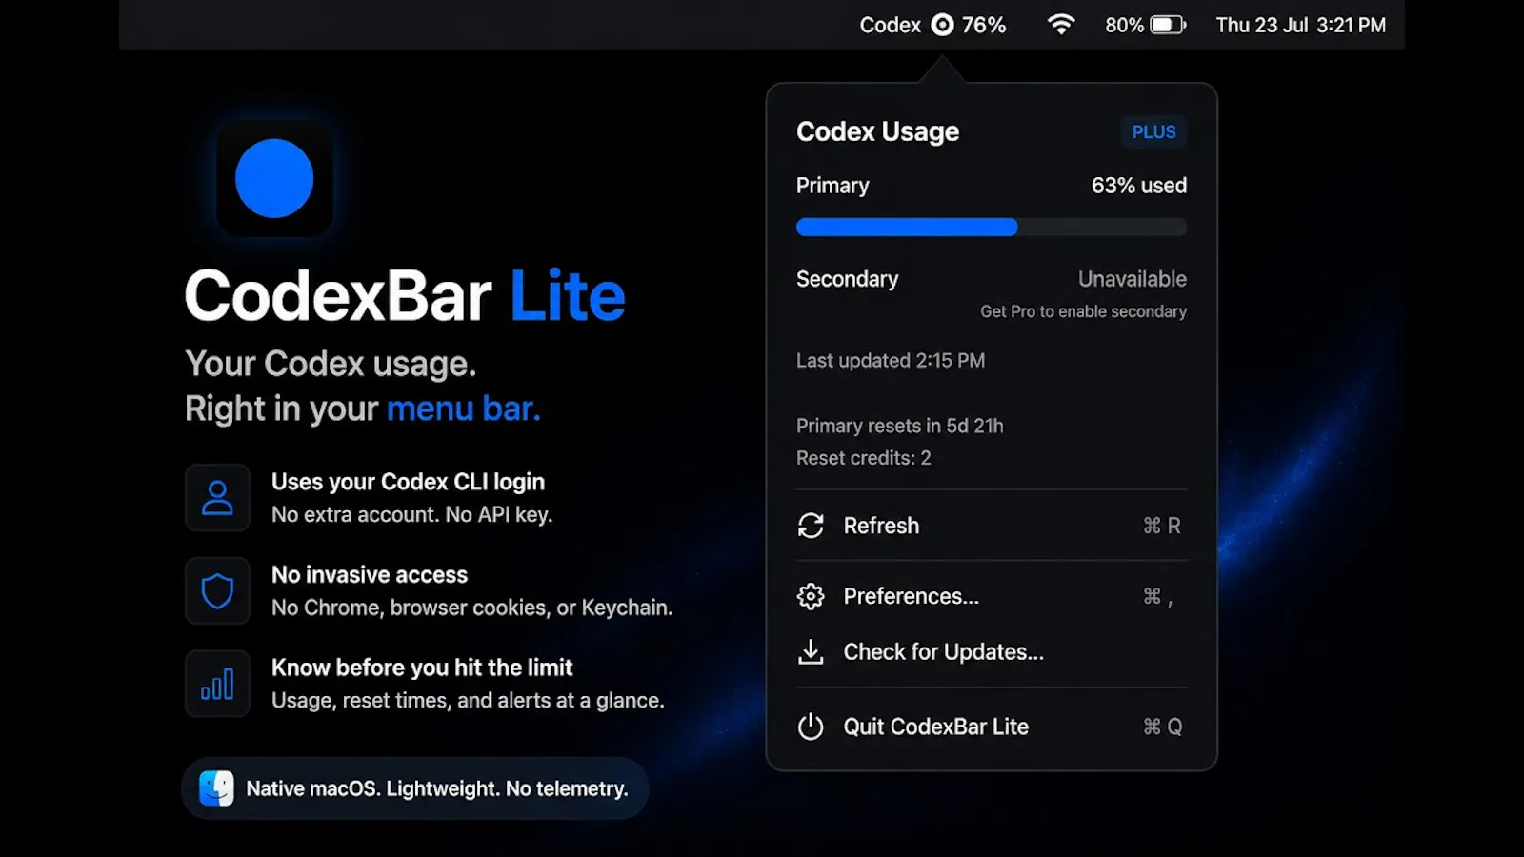This screenshot has height=857, width=1524.
Task: Click Native macOS. Lightweight. No telemetry. text
Action: pos(437,788)
